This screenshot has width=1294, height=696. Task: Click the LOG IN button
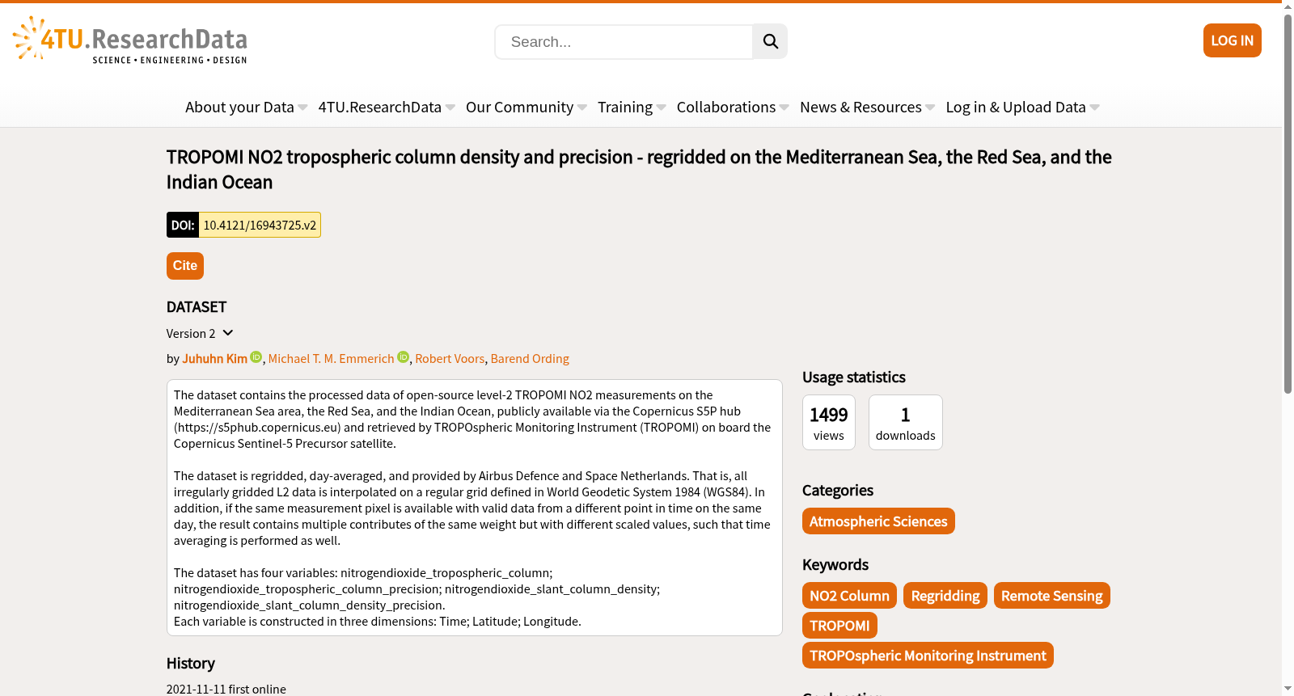(1232, 40)
